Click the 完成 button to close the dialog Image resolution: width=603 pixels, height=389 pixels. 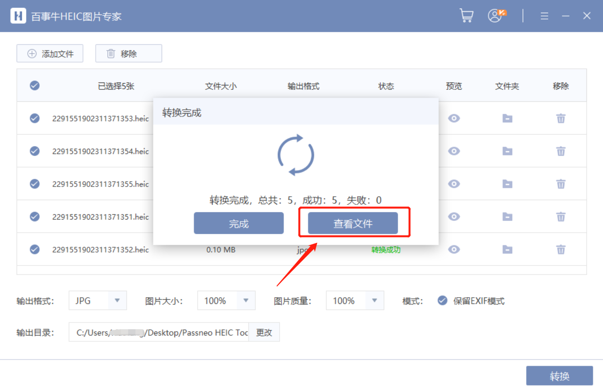pos(238,223)
